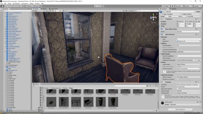Click the Element 0 material picker circle
The width and height of the screenshot is (203, 114).
(x=200, y=41)
